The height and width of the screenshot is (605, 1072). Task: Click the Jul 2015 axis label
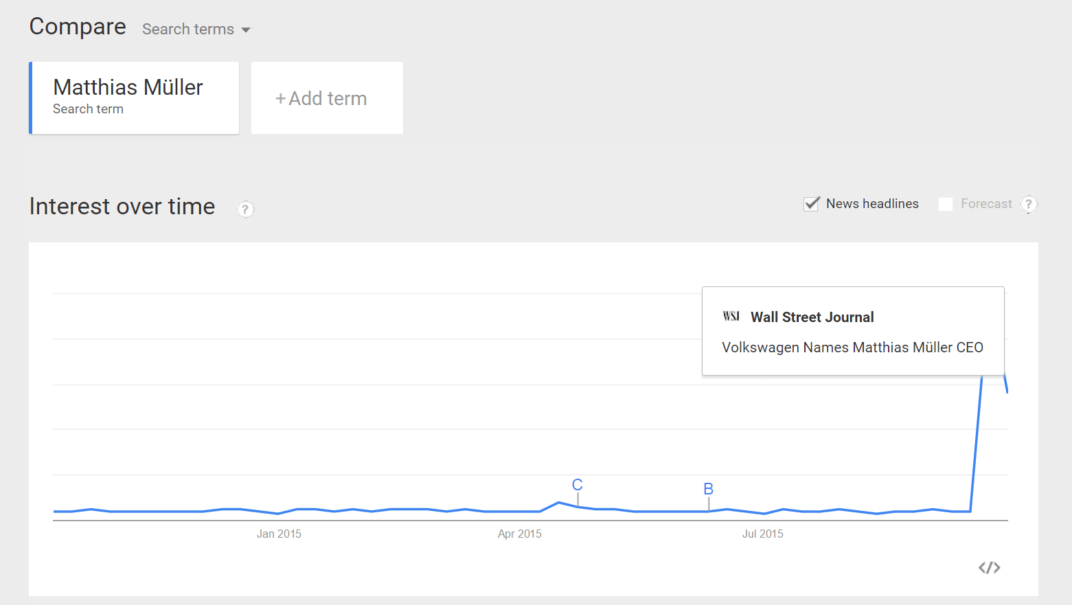[x=763, y=534]
